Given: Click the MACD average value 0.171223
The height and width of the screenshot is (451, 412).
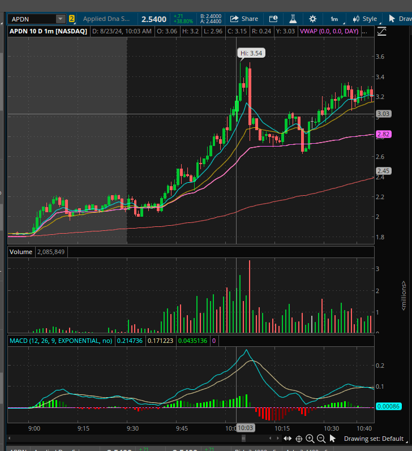Looking at the screenshot, I should (x=160, y=341).
